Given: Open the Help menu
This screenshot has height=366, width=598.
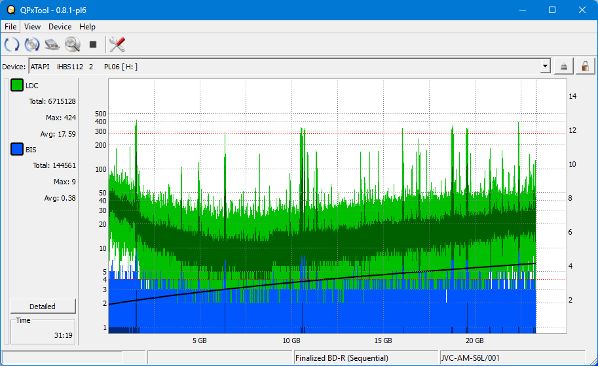Looking at the screenshot, I should 87,27.
